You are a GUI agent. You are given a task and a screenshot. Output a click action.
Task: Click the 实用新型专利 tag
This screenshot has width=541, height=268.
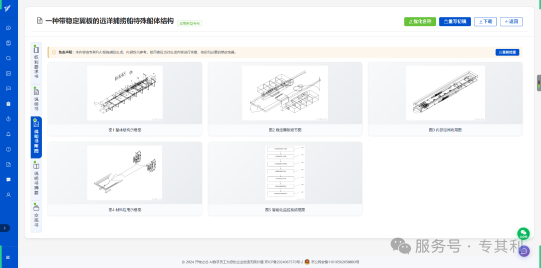pos(189,23)
